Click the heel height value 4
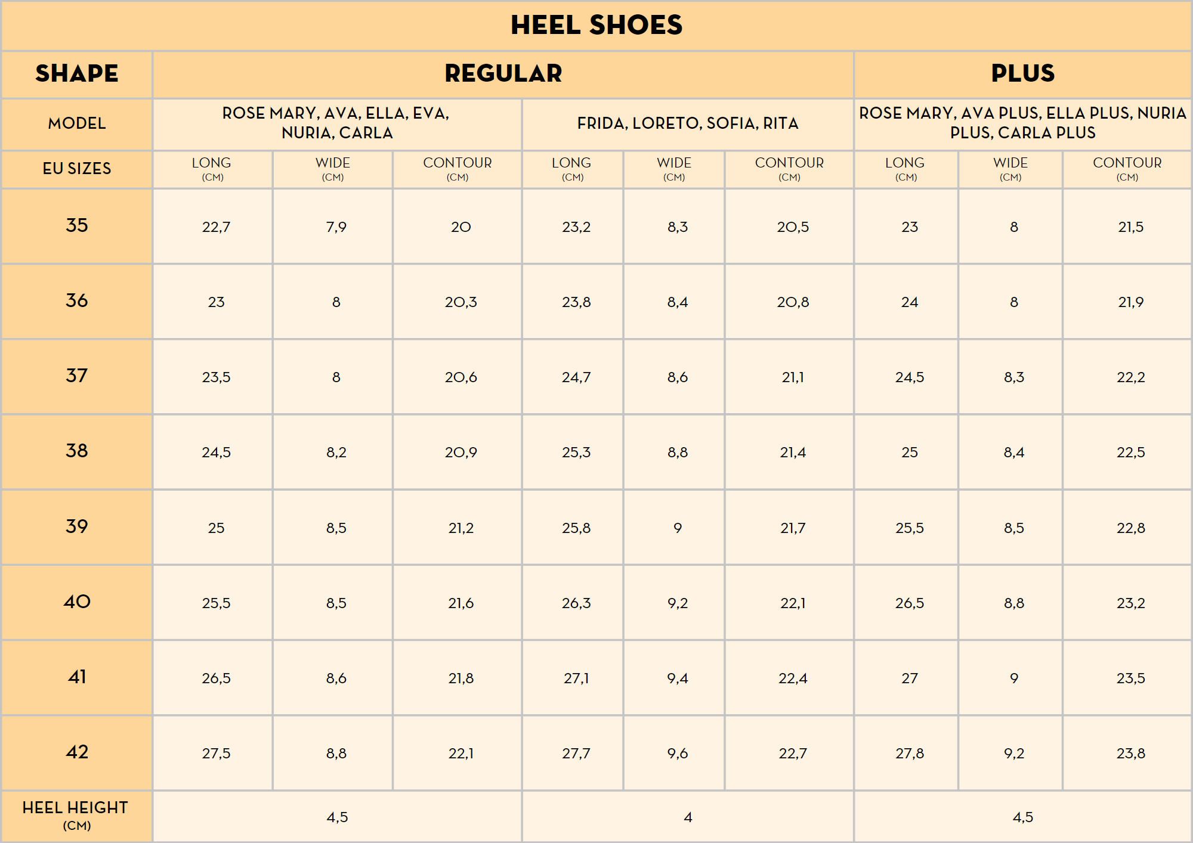 click(687, 817)
